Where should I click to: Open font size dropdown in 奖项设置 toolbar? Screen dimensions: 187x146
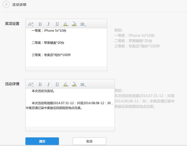tap(30, 24)
